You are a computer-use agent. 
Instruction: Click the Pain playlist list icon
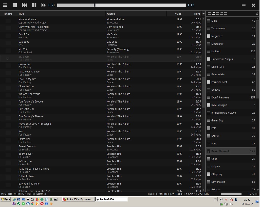coord(209,128)
